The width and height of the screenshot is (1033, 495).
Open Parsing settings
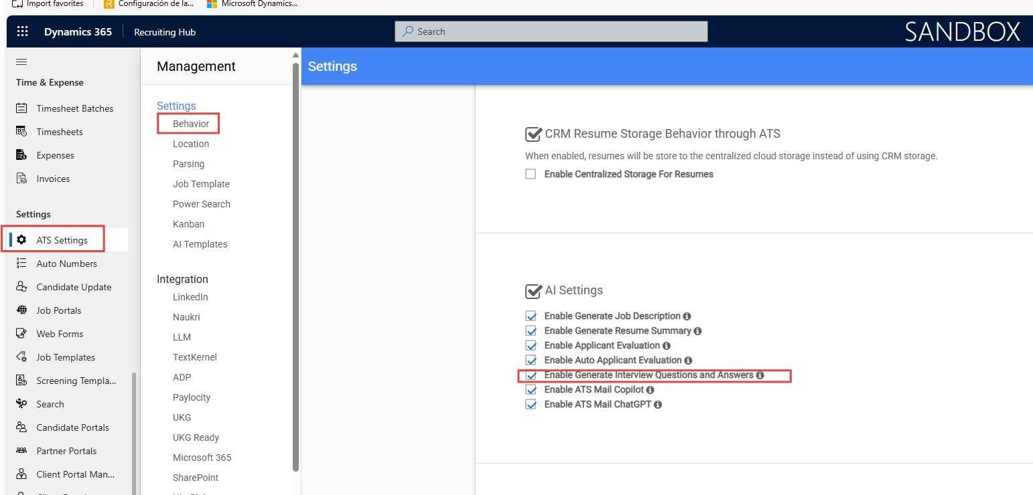(x=189, y=164)
